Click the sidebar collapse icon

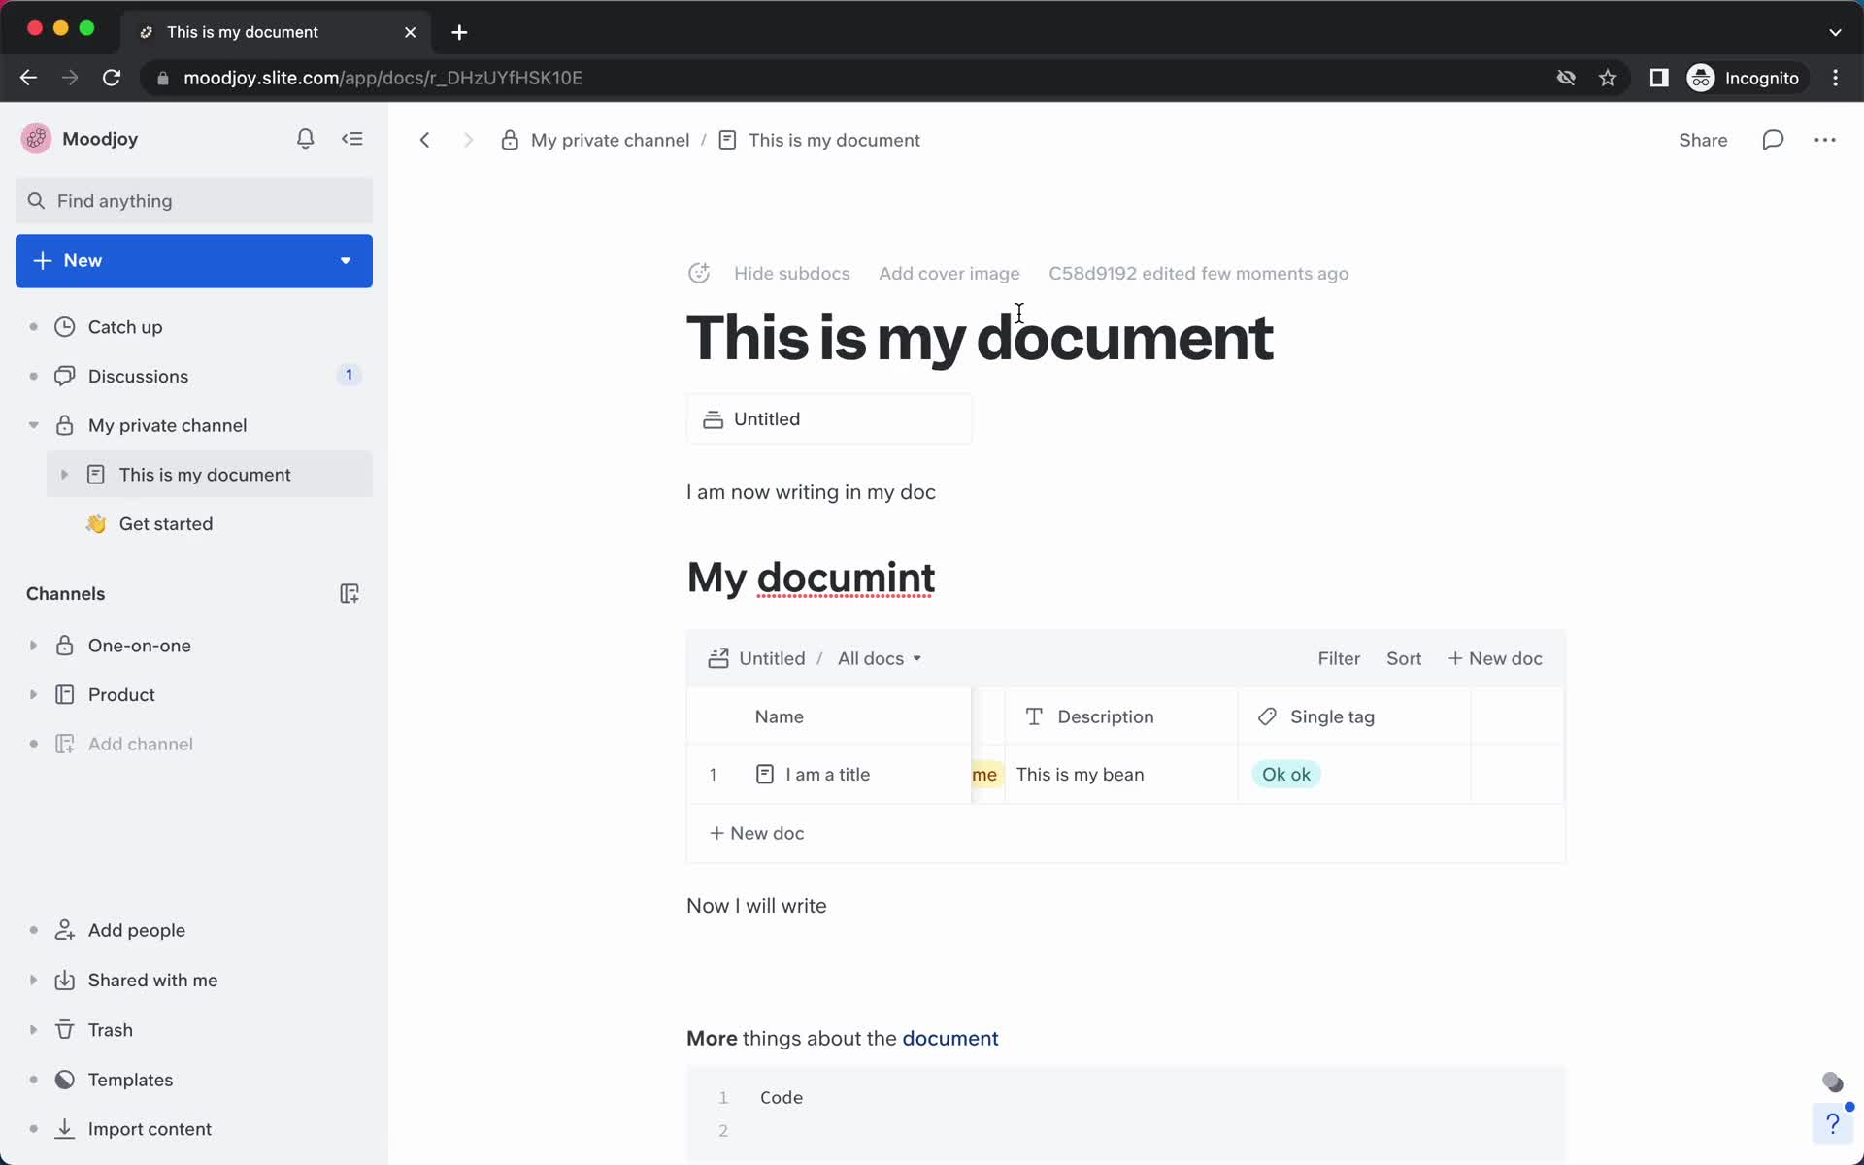coord(351,138)
